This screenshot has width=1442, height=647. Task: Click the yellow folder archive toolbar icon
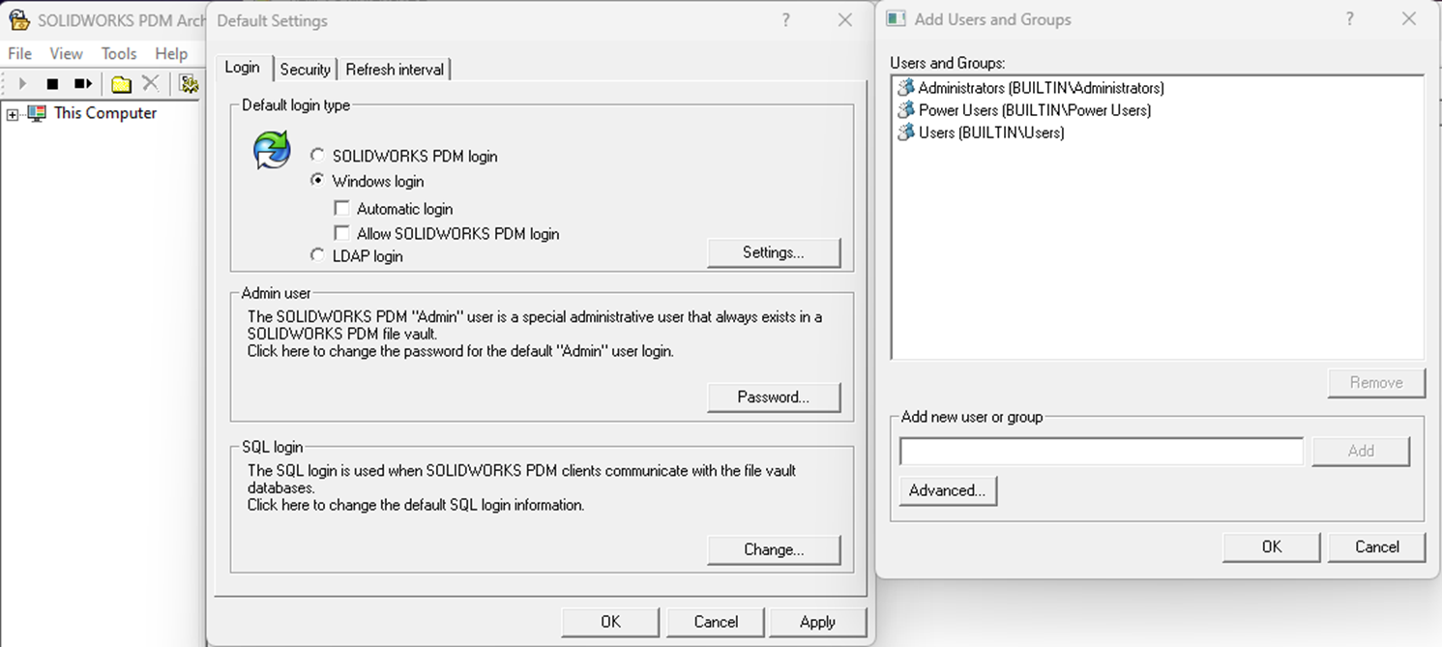[x=121, y=84]
